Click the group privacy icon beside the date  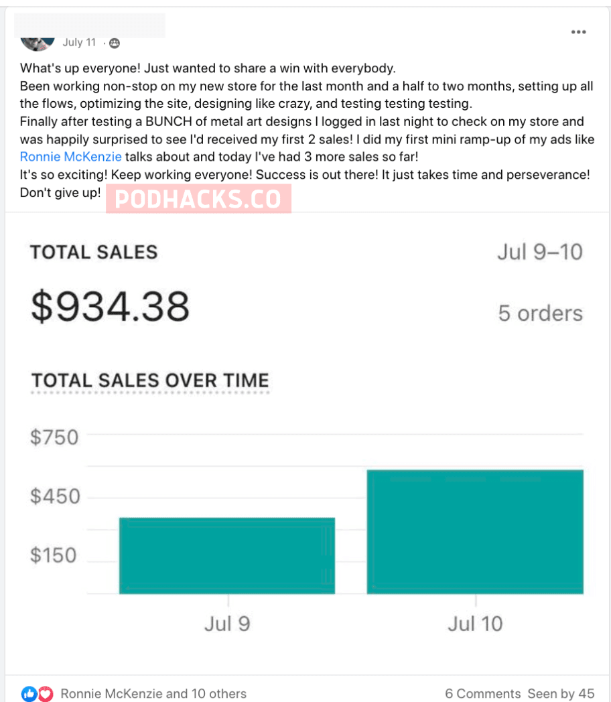pyautogui.click(x=115, y=43)
